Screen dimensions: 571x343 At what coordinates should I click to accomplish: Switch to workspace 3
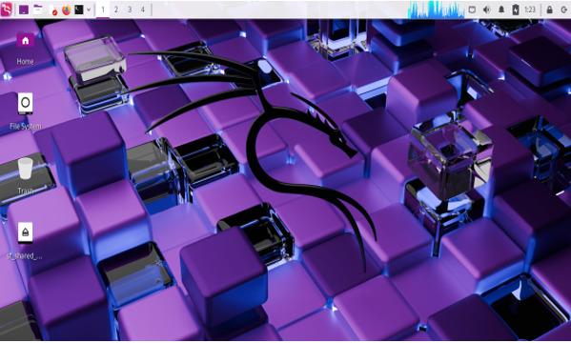pyautogui.click(x=130, y=10)
